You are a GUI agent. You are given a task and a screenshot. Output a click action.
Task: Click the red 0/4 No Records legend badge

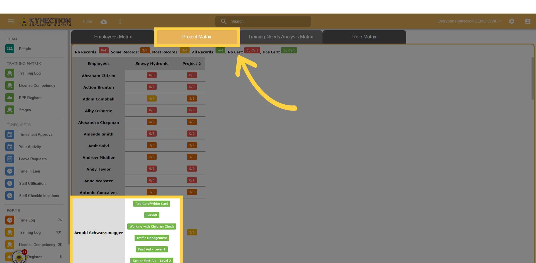pos(104,50)
